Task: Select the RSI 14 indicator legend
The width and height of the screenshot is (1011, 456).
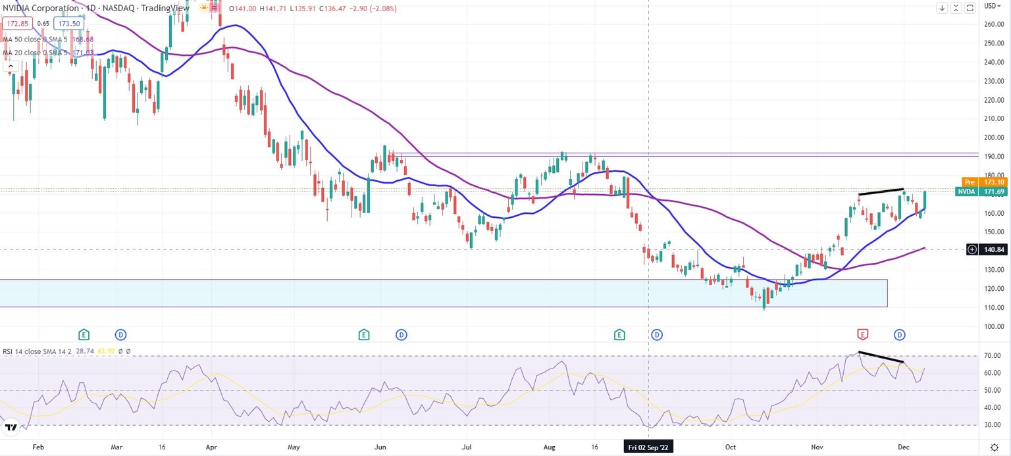Action: [66, 351]
